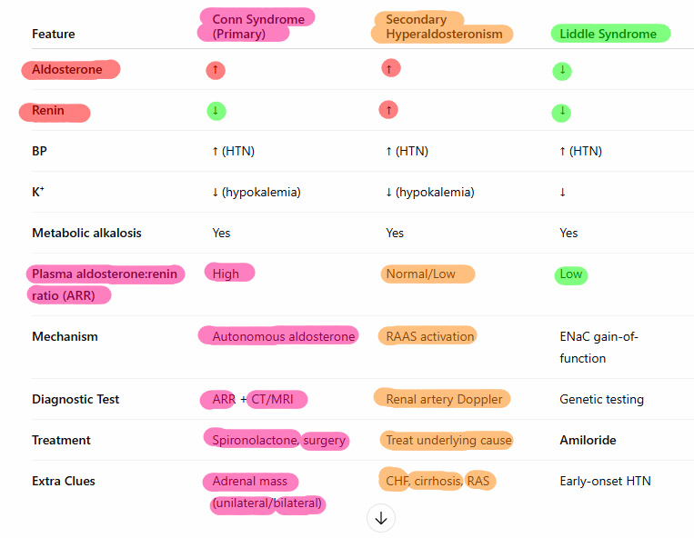Click the 'Renal artery Doppler' diagnostic cell
The image size is (694, 538).
[x=443, y=399]
